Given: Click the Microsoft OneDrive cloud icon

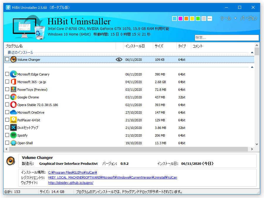Looking at the screenshot, I should click(x=13, y=112).
